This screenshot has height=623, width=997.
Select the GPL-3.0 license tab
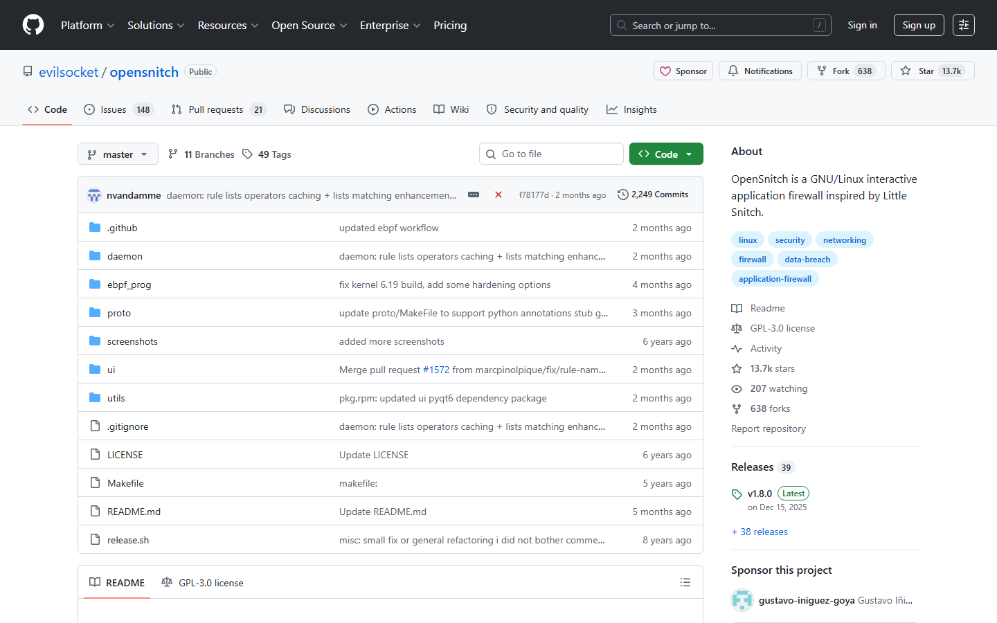pyautogui.click(x=202, y=582)
